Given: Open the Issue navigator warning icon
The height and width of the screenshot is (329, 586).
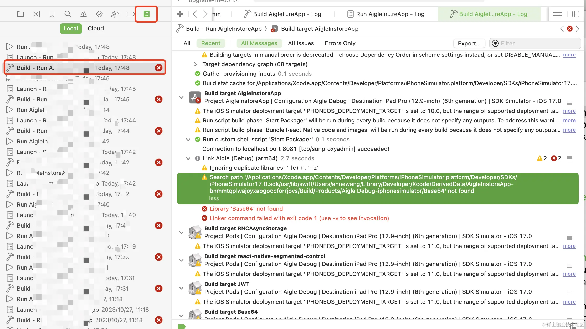Looking at the screenshot, I should [84, 14].
